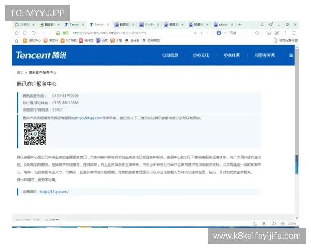Open the search engine chooser chevron

[225, 33]
